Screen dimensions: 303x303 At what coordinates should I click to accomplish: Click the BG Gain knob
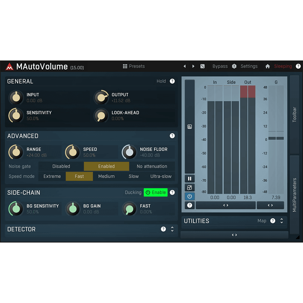73,209
